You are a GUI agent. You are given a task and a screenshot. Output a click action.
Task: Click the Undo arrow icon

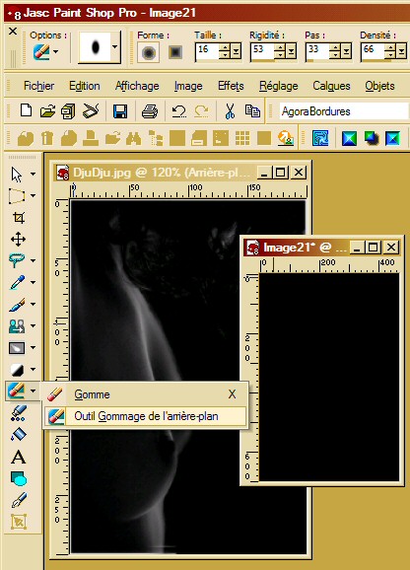point(178,110)
